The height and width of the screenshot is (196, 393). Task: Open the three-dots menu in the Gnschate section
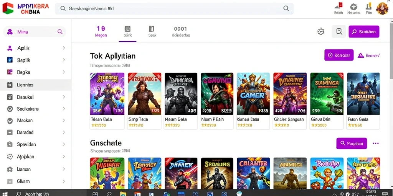pyautogui.click(x=375, y=143)
